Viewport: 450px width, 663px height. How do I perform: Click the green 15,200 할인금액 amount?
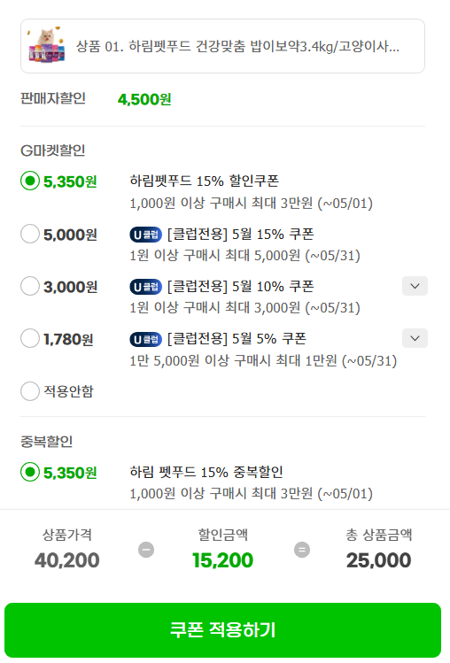pos(222,560)
